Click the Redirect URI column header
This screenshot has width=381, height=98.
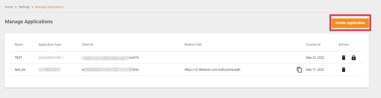click(x=193, y=45)
